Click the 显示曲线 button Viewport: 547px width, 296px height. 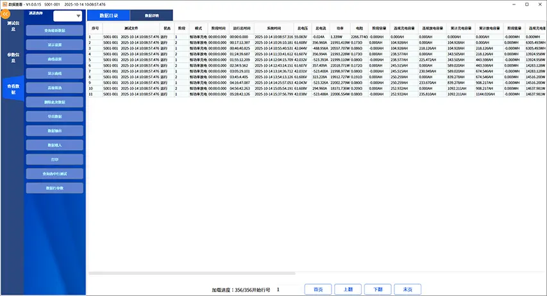55,74
